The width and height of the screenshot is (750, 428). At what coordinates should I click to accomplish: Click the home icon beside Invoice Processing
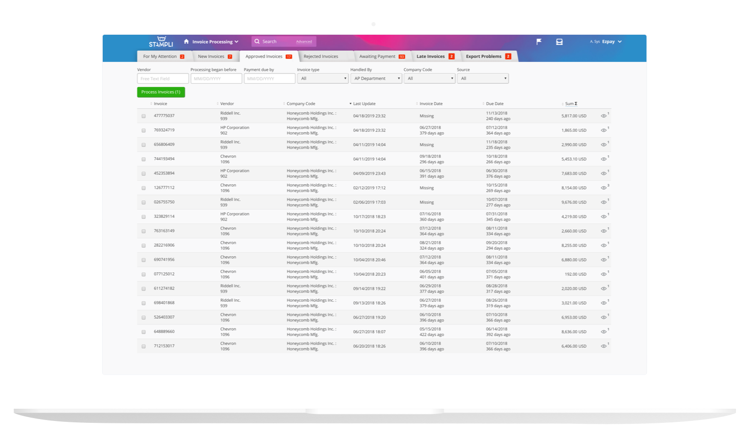[x=186, y=41]
